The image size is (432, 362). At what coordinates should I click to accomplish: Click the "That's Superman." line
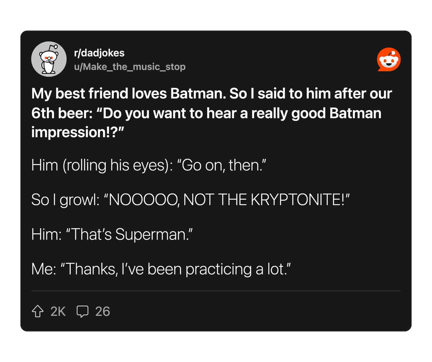(x=112, y=234)
